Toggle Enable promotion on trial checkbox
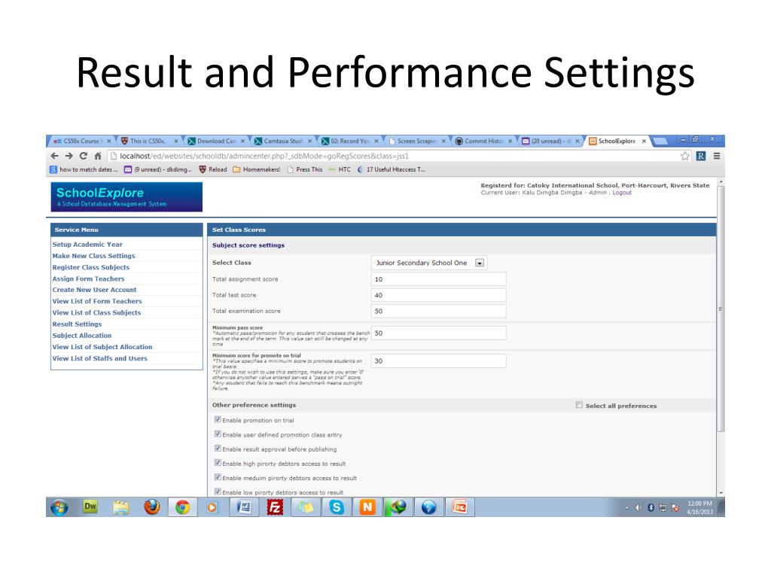 218,419
